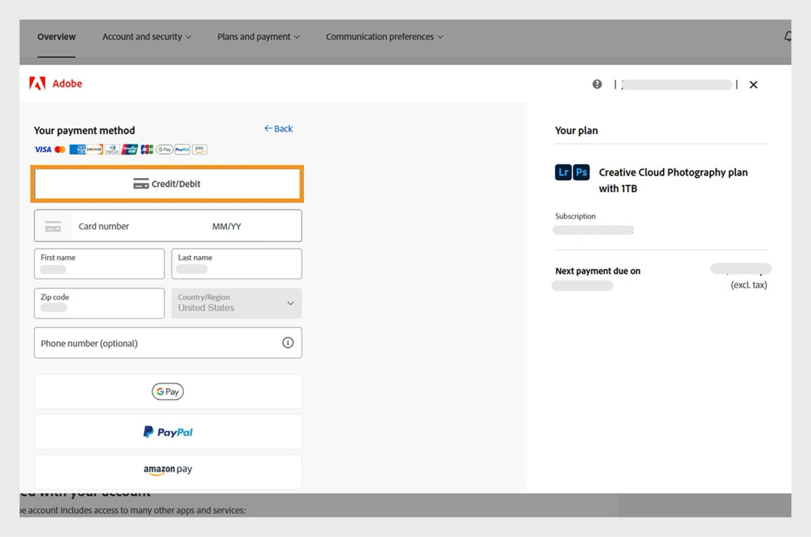
Task: Click the phone number info icon
Action: click(288, 343)
